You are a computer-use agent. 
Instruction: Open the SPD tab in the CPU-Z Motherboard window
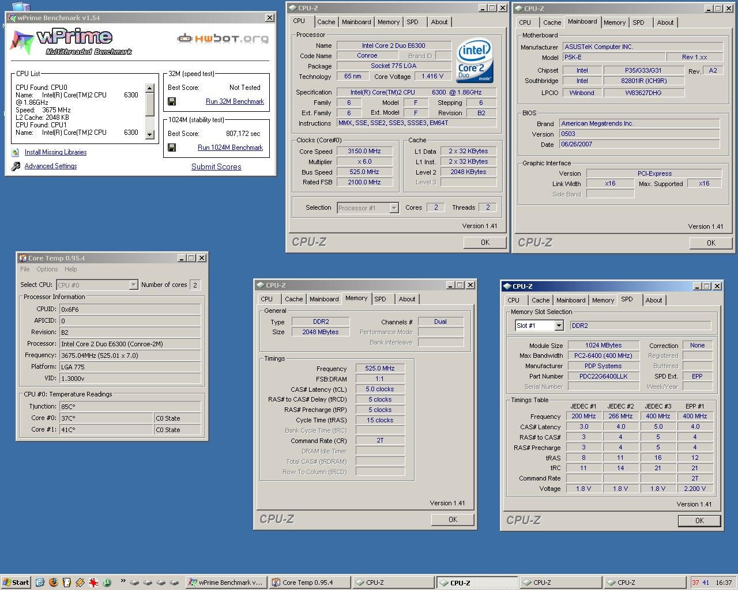coord(638,22)
